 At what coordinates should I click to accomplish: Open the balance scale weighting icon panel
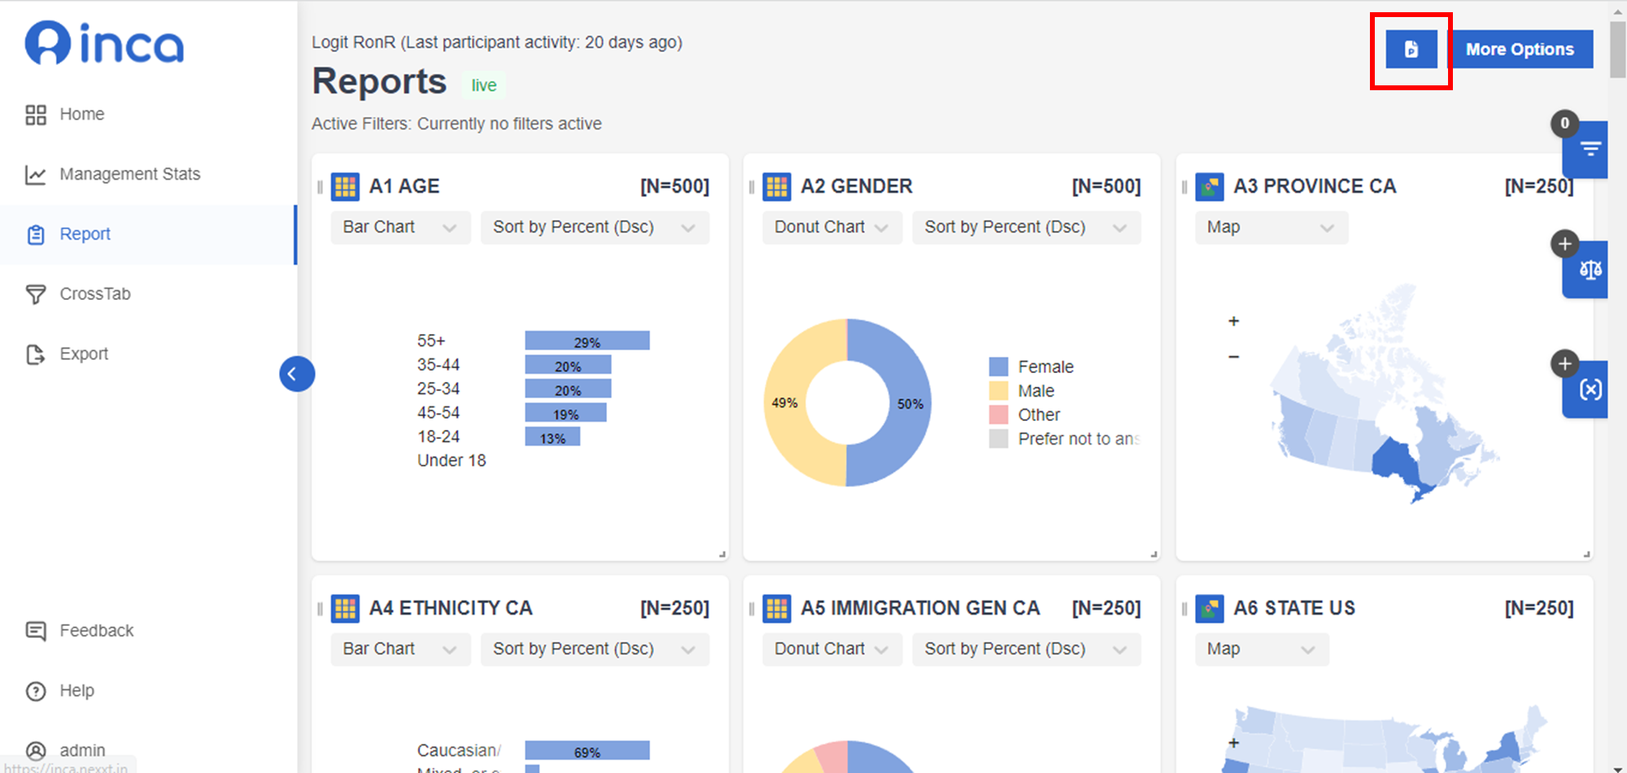(1586, 270)
